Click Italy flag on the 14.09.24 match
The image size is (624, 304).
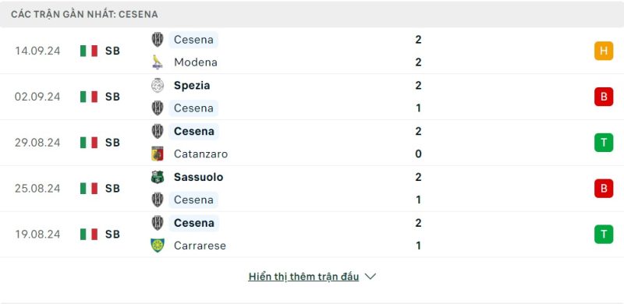[89, 51]
